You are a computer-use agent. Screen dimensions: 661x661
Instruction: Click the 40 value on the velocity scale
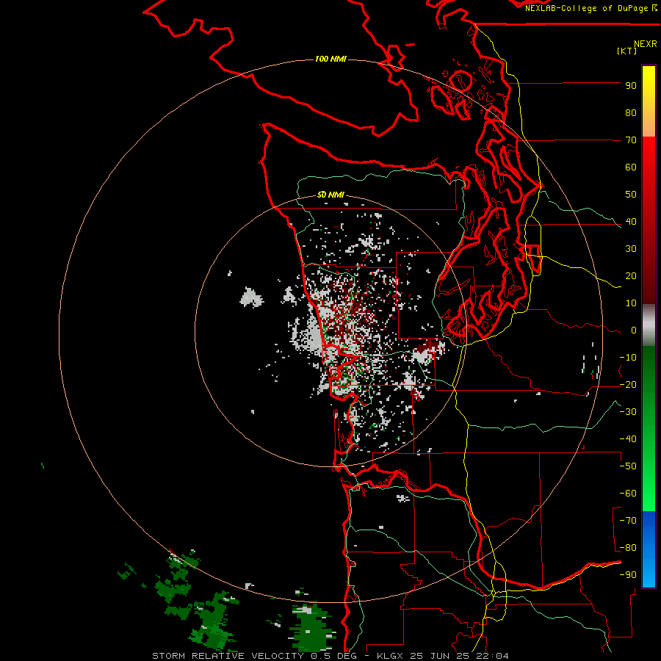(x=631, y=221)
